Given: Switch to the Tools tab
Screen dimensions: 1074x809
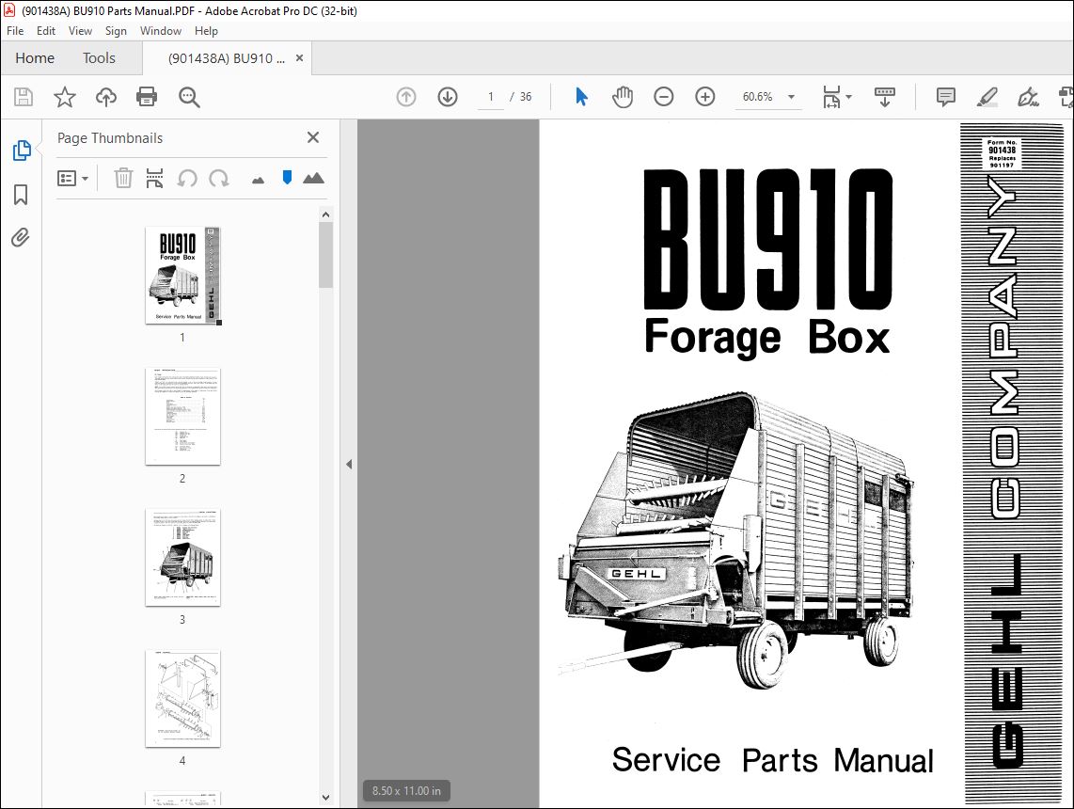Looking at the screenshot, I should (99, 58).
